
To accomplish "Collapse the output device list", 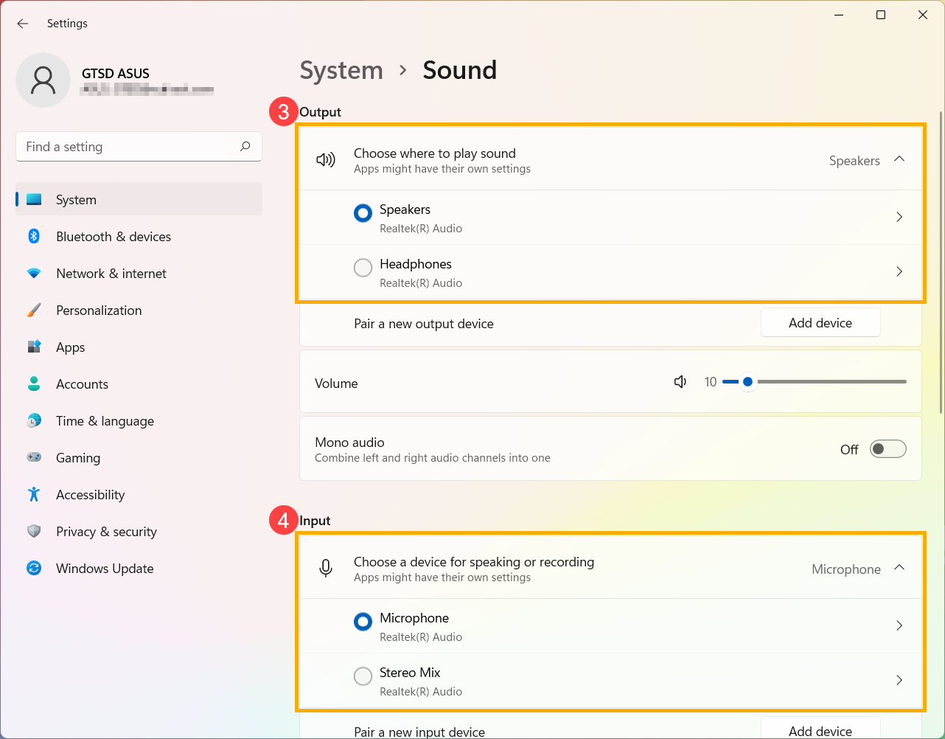I will pyautogui.click(x=899, y=160).
